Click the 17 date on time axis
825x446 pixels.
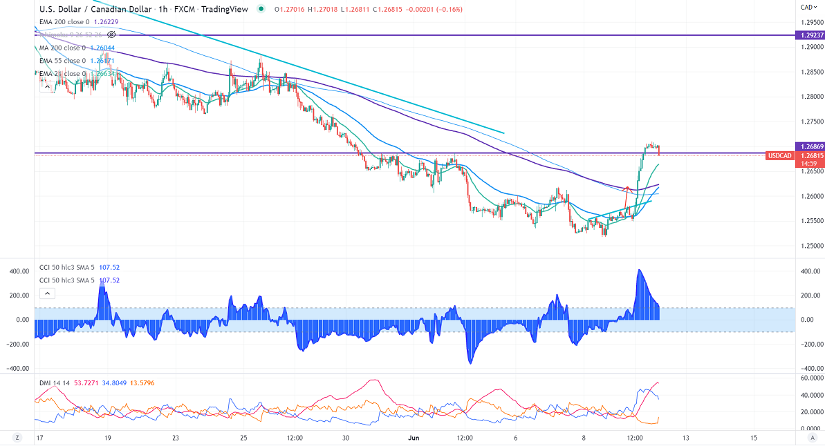point(40,438)
